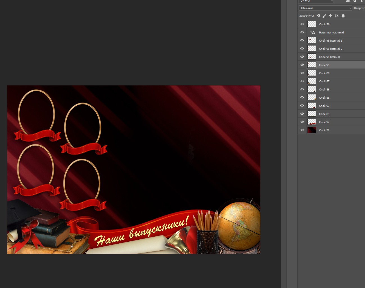
Task: Open the Вид layer filter type dropdown
Action: 316,1
